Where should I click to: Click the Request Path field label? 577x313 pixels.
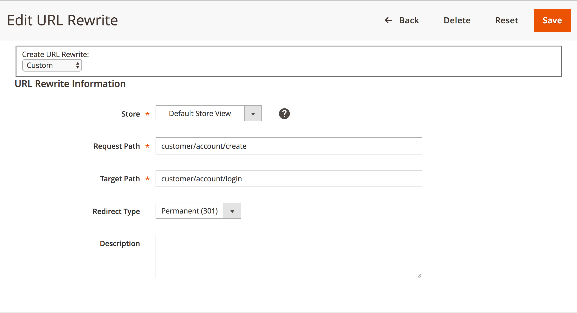(117, 146)
